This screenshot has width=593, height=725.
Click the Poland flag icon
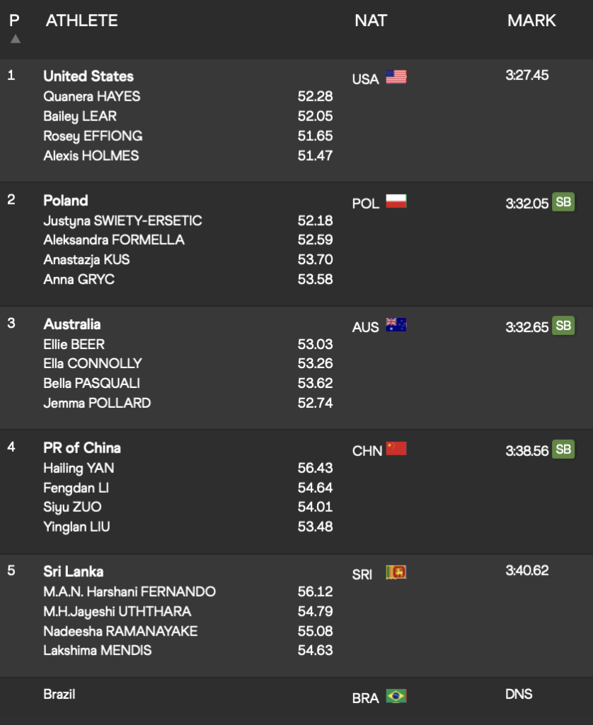point(396,201)
